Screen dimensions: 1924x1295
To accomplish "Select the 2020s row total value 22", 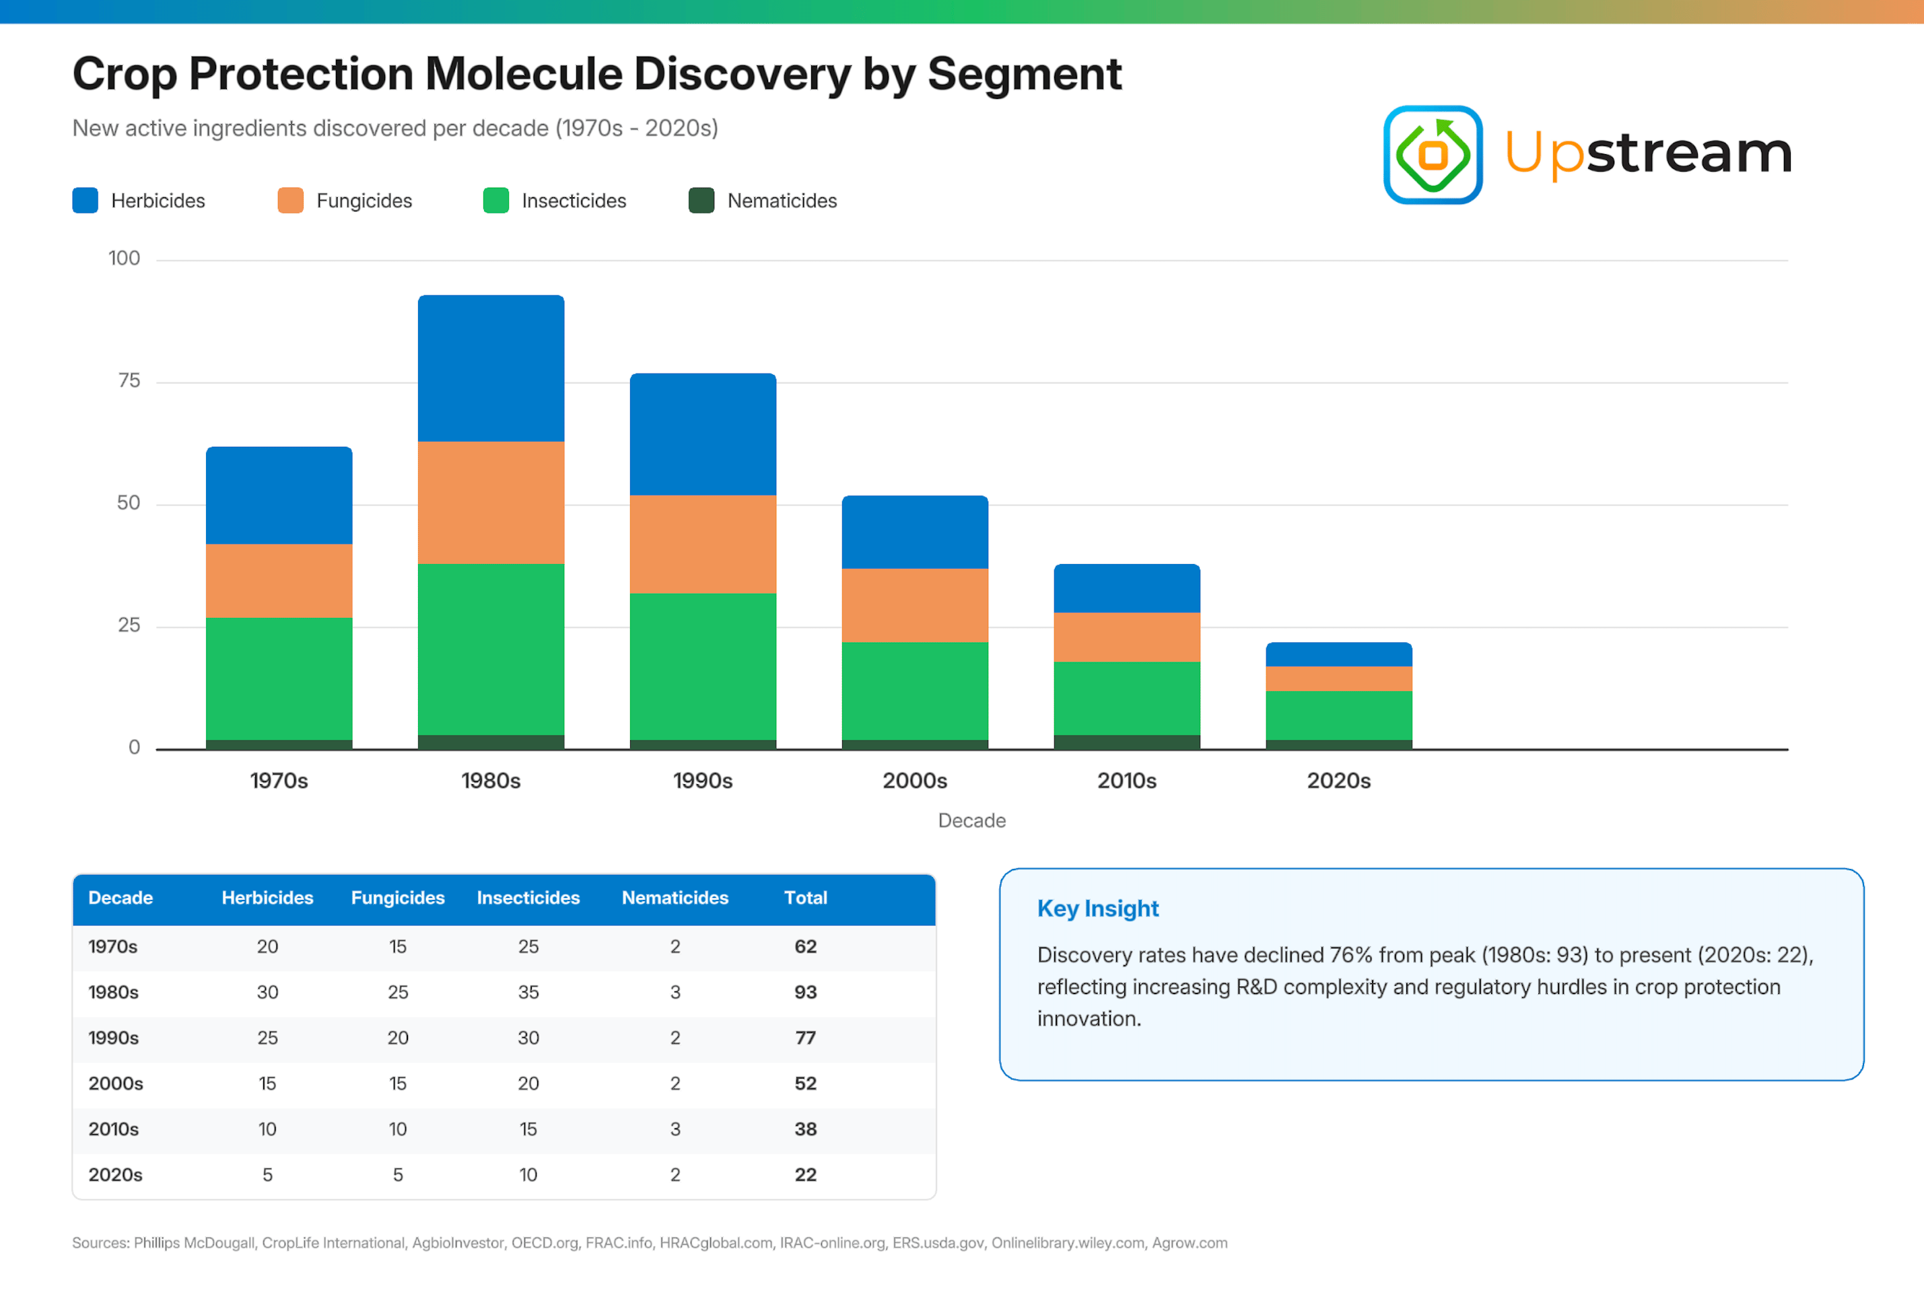I will point(804,1175).
